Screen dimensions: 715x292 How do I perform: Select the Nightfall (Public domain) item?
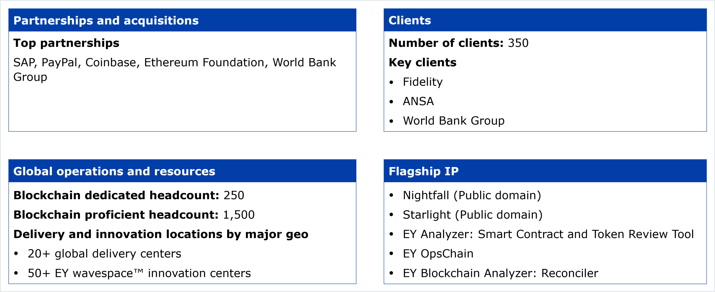point(472,195)
